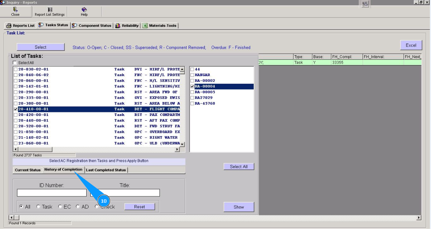Check the SelectAll tasks checkbox
The width and height of the screenshot is (431, 229).
tap(15, 63)
